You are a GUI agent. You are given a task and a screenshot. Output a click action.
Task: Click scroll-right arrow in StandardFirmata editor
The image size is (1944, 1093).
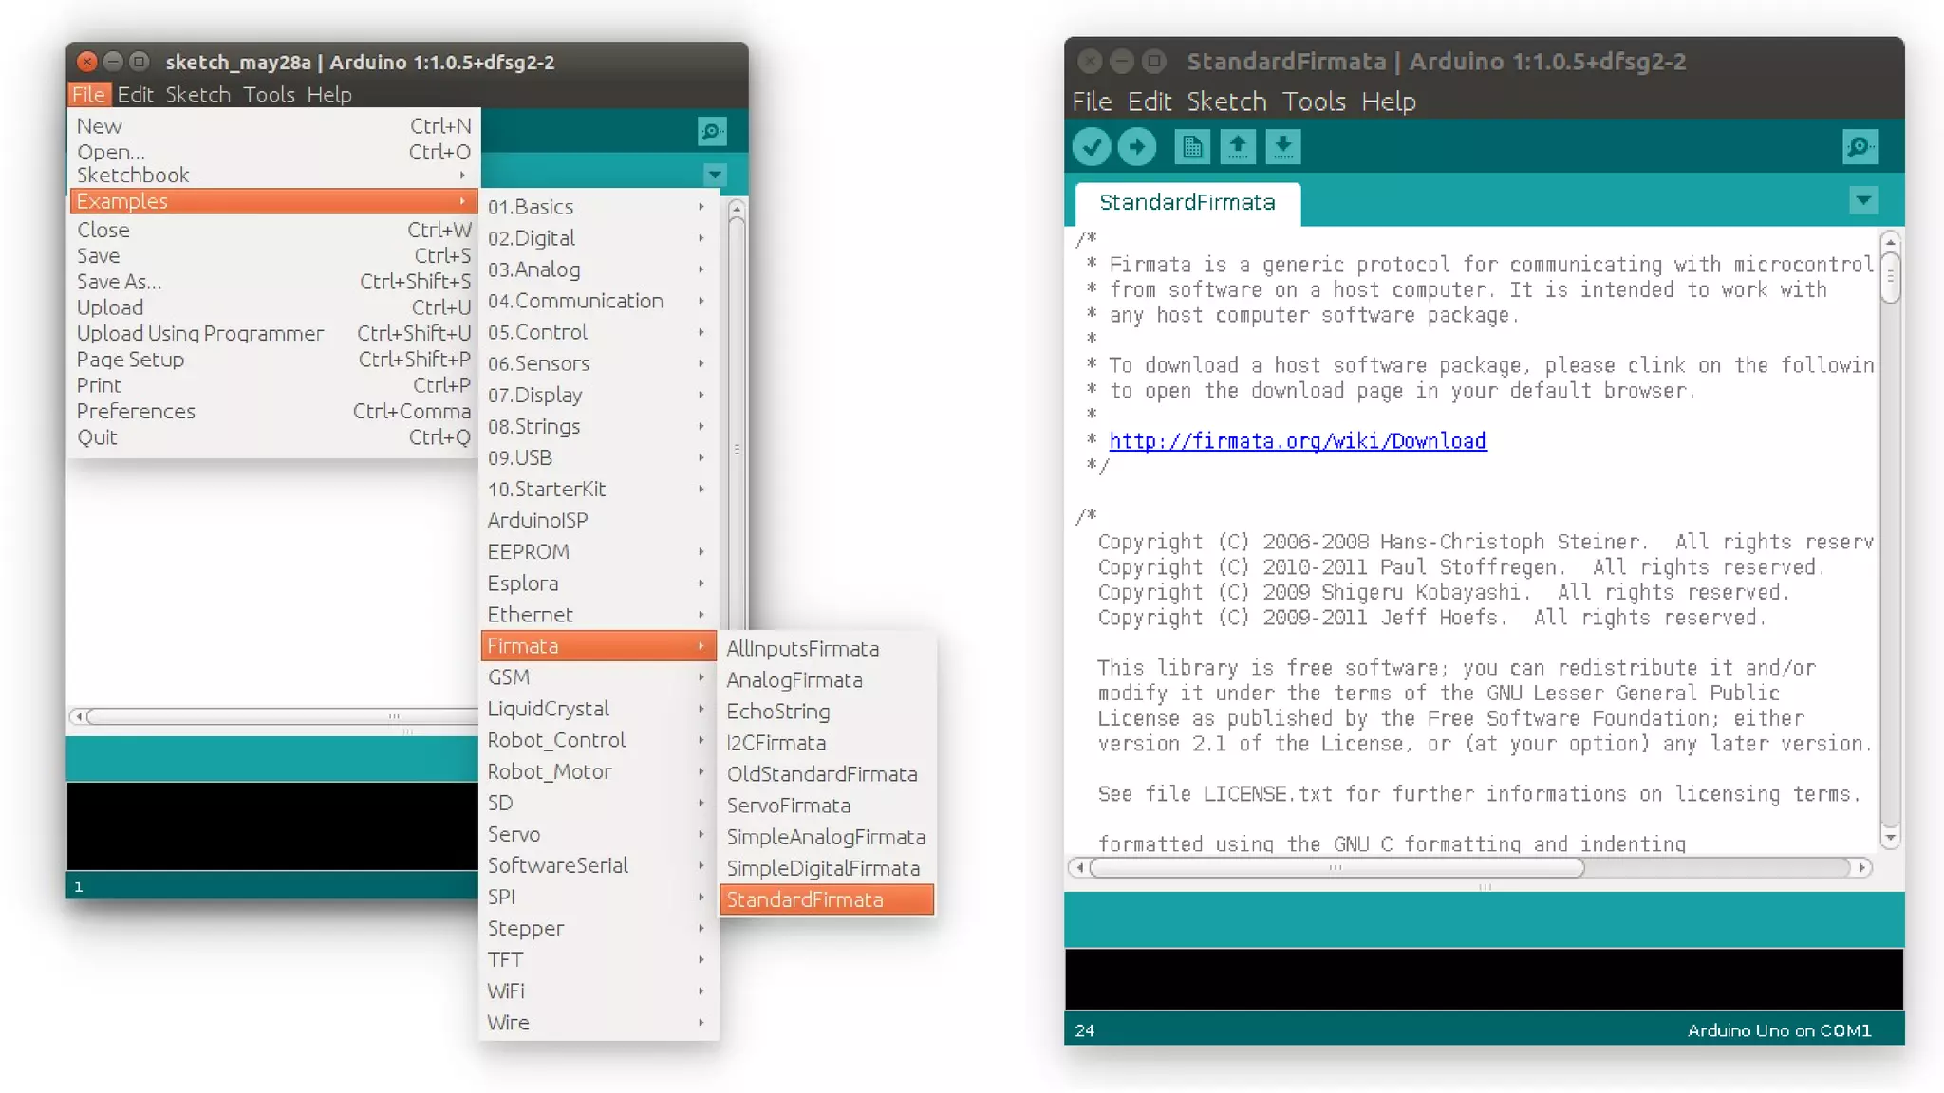tap(1861, 867)
